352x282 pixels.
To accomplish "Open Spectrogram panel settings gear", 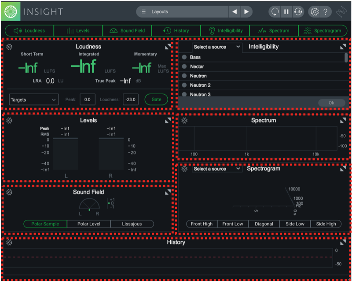I will click(x=184, y=169).
